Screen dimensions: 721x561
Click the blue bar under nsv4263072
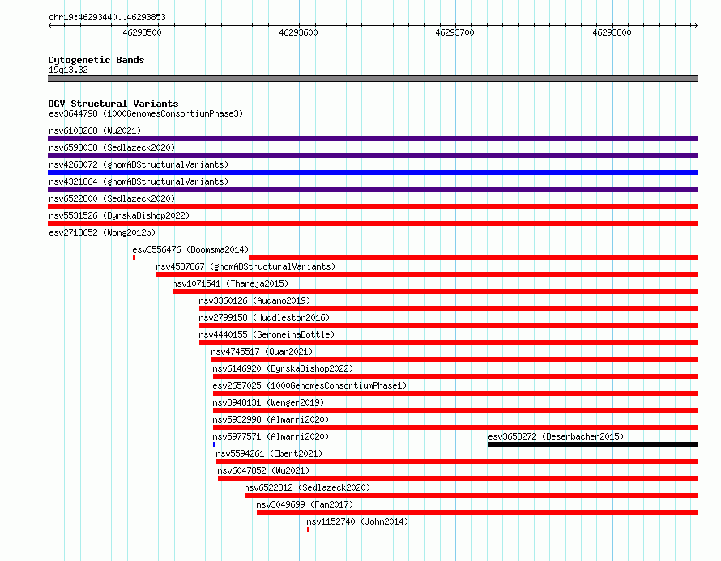coord(373,172)
